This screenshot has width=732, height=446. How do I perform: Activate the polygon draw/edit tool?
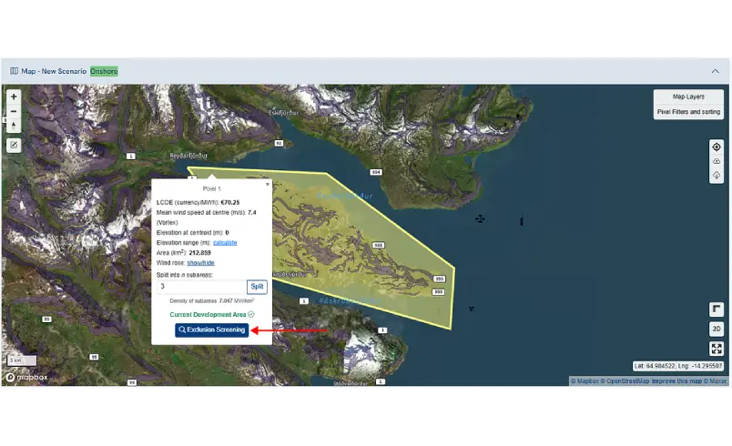pos(14,145)
